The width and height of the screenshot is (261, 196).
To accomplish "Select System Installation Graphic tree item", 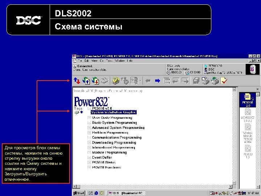I will tap(114, 112).
